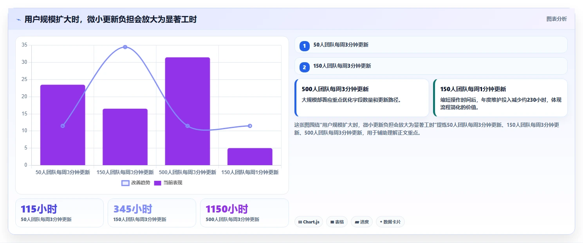The image size is (583, 243).
Task: Click the 150人团队每周1分钟更新 card heading
Action: click(473, 89)
